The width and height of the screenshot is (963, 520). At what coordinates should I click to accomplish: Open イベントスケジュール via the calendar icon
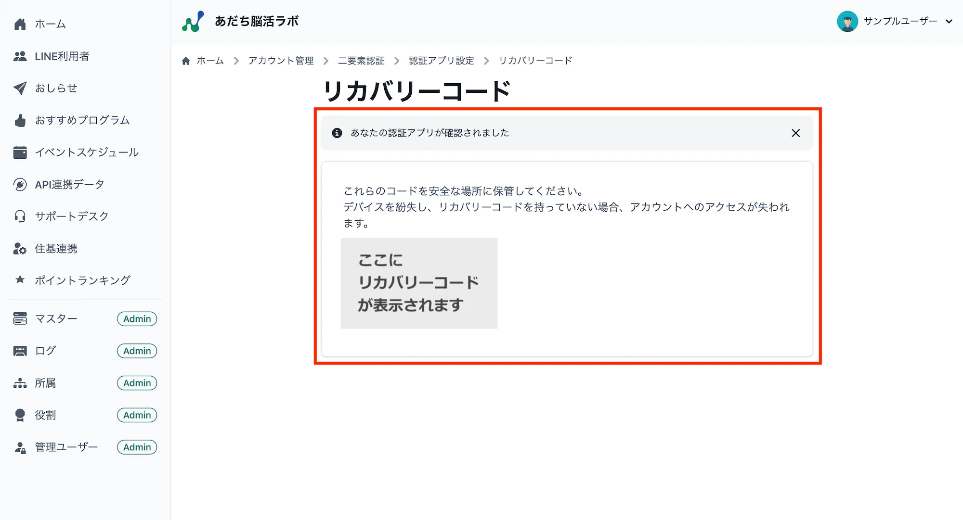tap(19, 152)
